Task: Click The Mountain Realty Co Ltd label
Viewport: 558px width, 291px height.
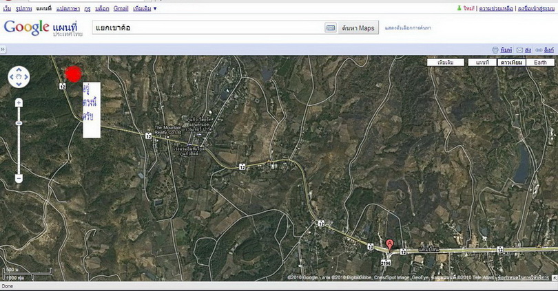Action: pyautogui.click(x=168, y=130)
